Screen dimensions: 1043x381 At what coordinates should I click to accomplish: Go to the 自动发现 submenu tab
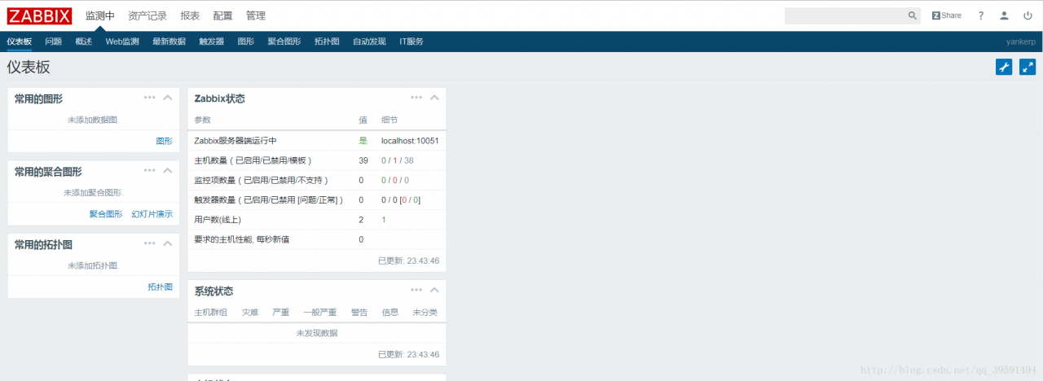[x=369, y=42]
